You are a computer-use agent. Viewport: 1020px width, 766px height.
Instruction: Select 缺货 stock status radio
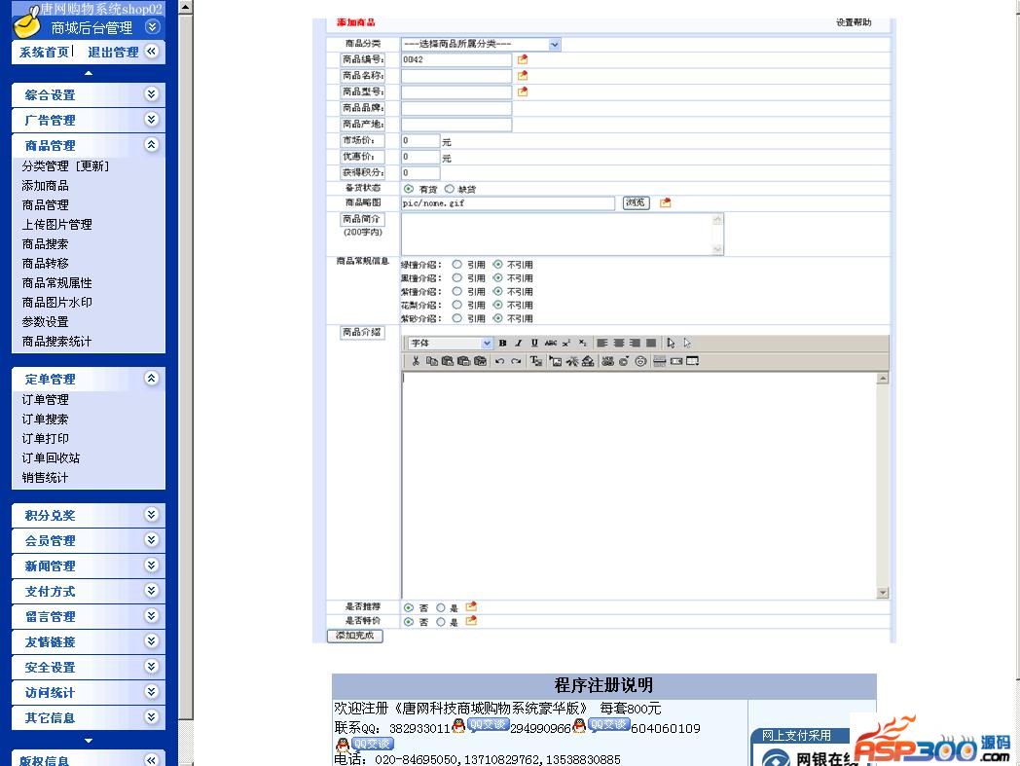click(450, 189)
